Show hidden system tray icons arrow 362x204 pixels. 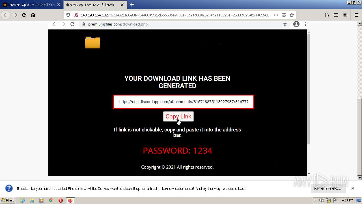[x=316, y=200]
